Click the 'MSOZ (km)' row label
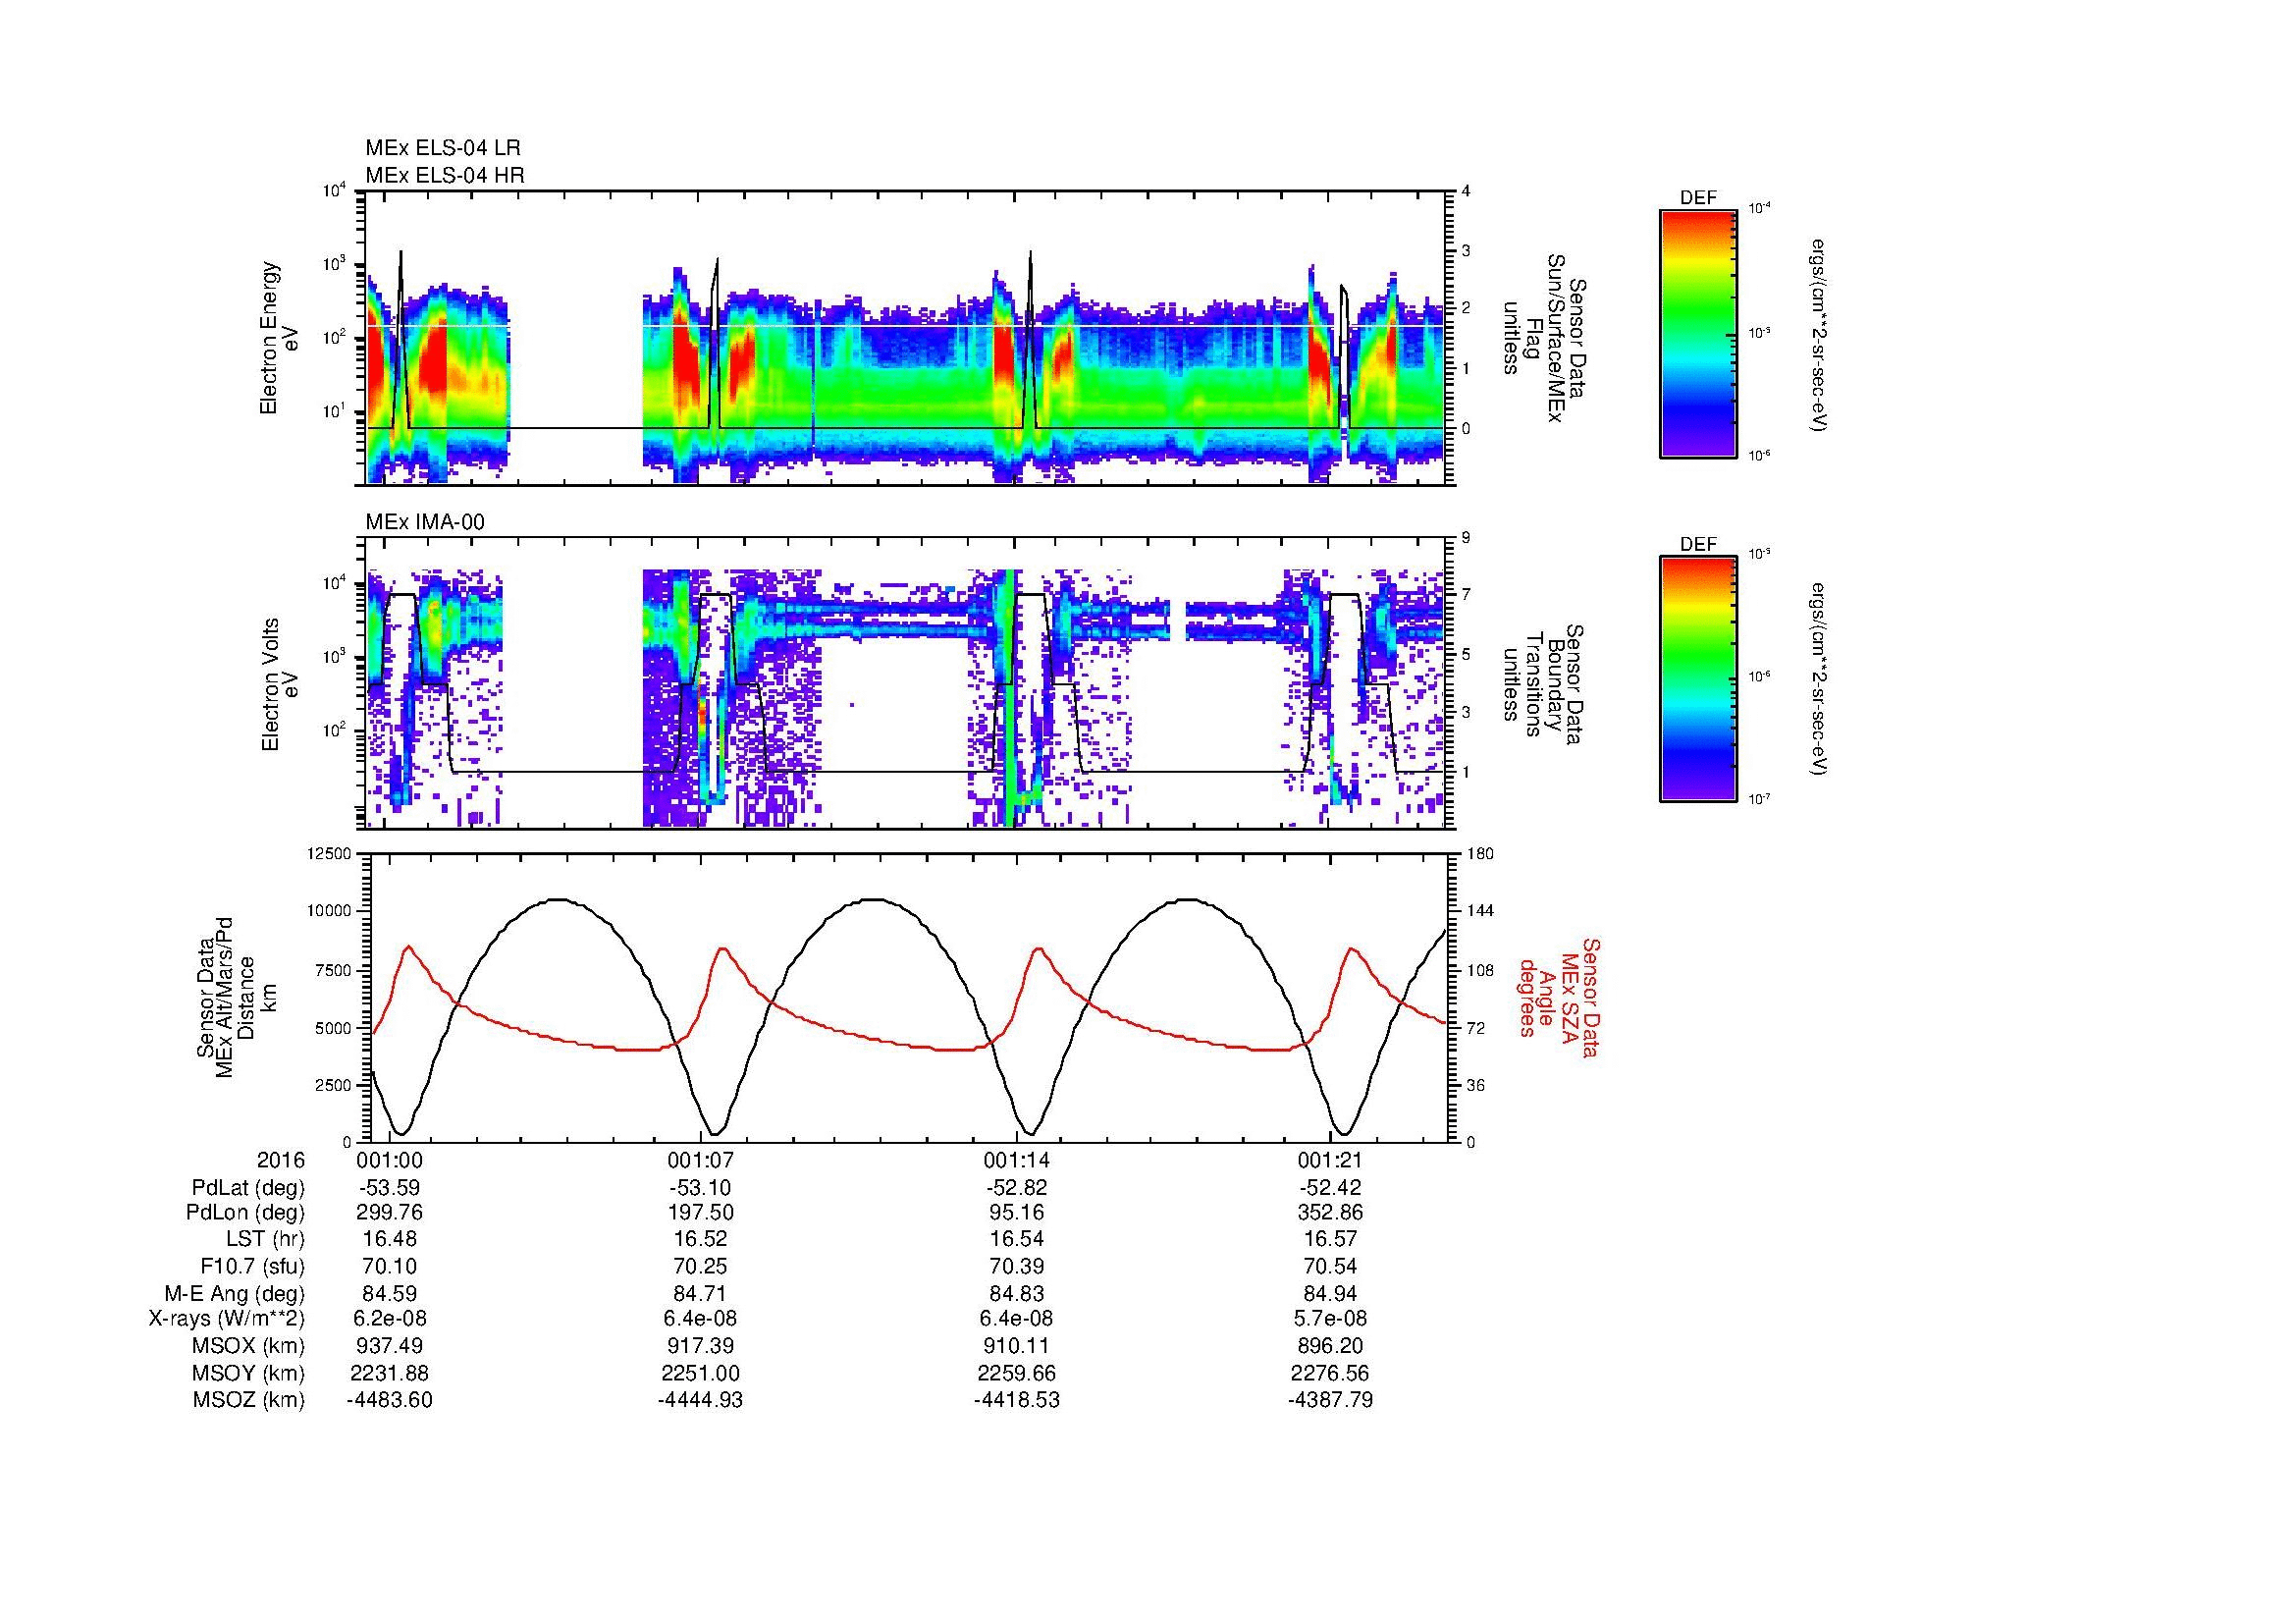2296x1623 pixels. (x=249, y=1400)
